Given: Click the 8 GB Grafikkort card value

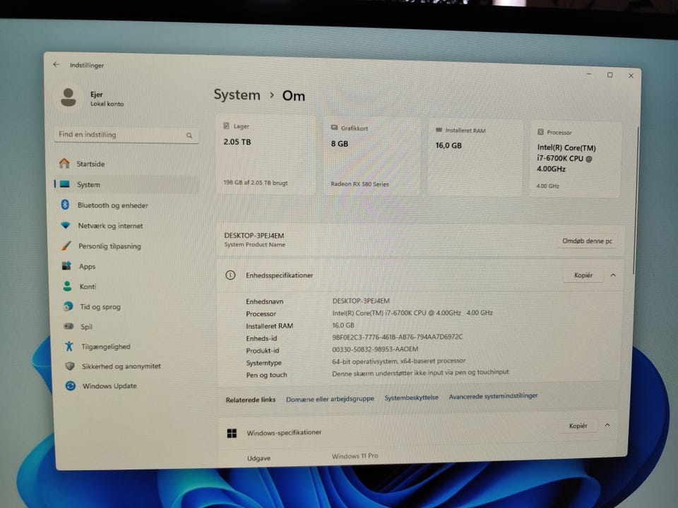Looking at the screenshot, I should coord(340,144).
